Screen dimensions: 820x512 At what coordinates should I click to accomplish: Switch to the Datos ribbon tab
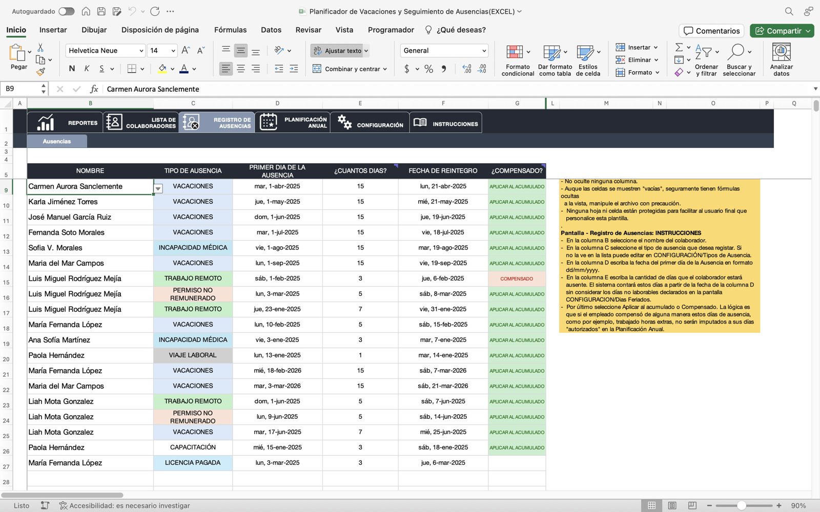[271, 30]
